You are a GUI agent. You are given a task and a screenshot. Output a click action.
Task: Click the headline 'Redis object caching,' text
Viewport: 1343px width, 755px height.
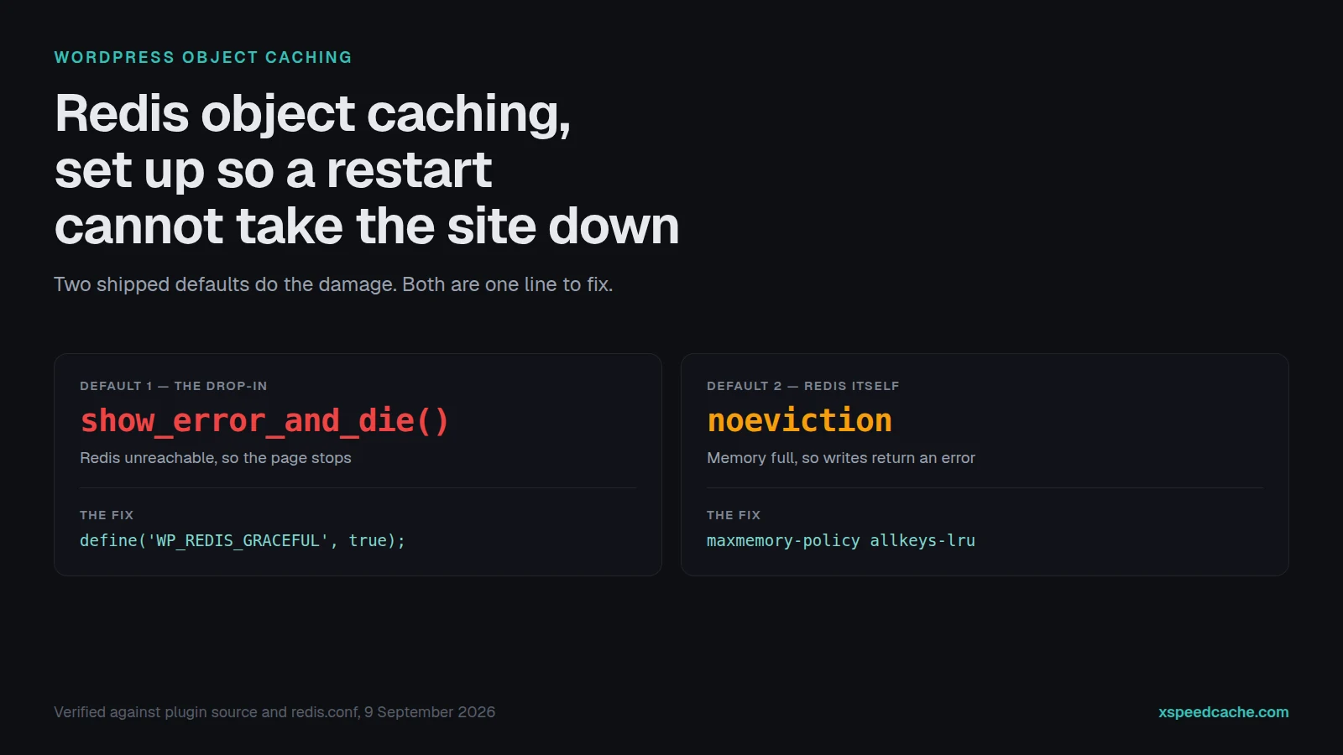312,113
